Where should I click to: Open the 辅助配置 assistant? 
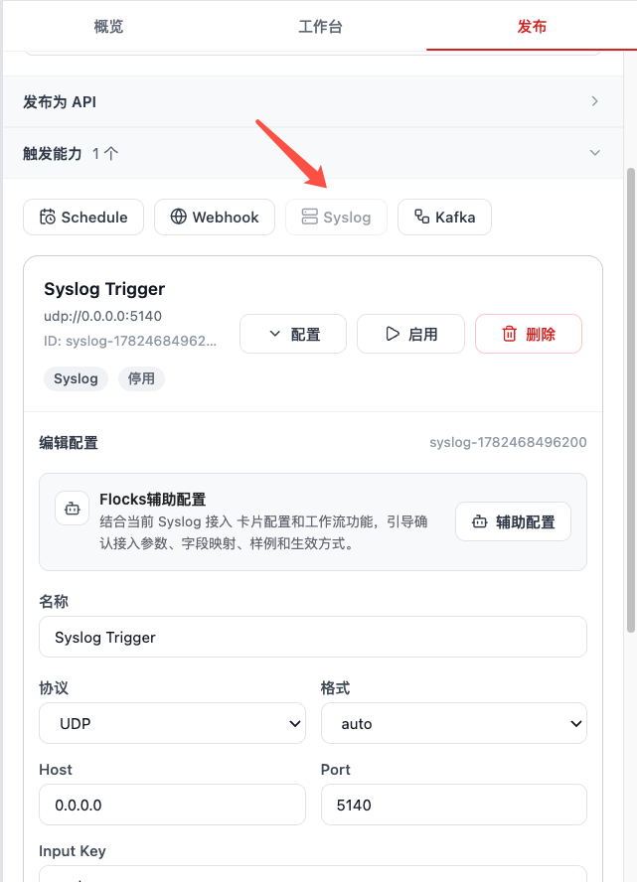click(513, 522)
